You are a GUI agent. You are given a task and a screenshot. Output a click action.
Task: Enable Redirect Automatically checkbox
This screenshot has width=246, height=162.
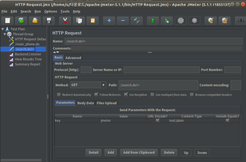click(x=59, y=95)
